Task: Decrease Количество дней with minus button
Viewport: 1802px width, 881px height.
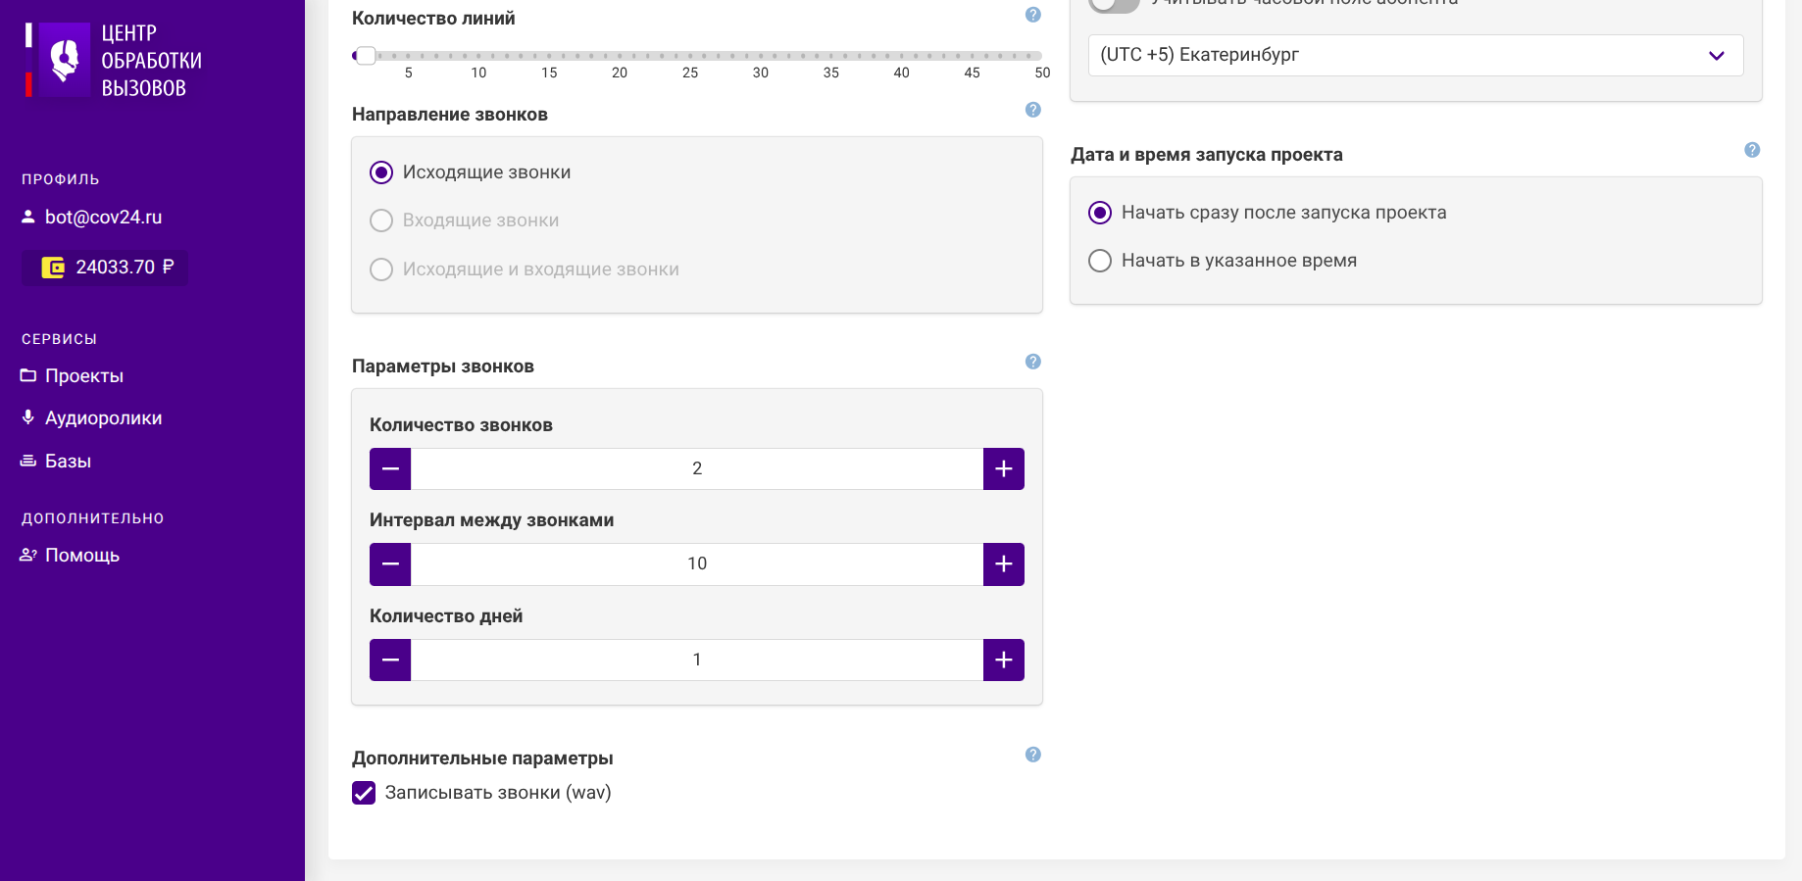Action: coord(390,660)
